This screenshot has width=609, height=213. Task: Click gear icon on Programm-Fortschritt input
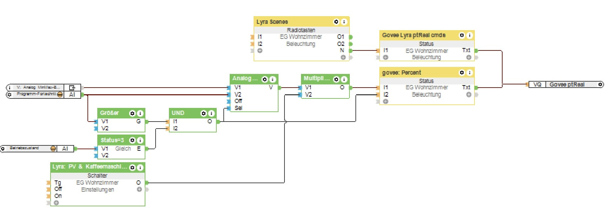click(9, 95)
